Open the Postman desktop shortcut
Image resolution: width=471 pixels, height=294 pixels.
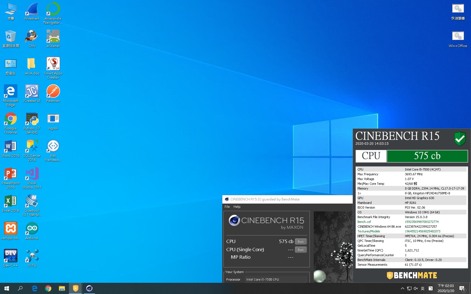(53, 94)
